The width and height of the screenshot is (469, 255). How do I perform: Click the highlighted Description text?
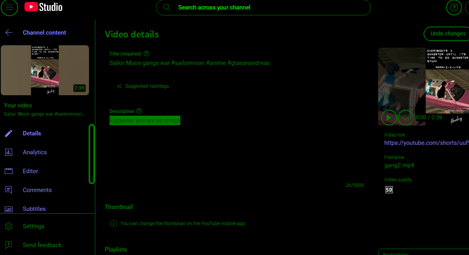coord(145,120)
